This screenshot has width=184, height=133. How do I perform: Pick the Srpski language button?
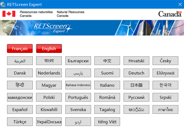166,97
